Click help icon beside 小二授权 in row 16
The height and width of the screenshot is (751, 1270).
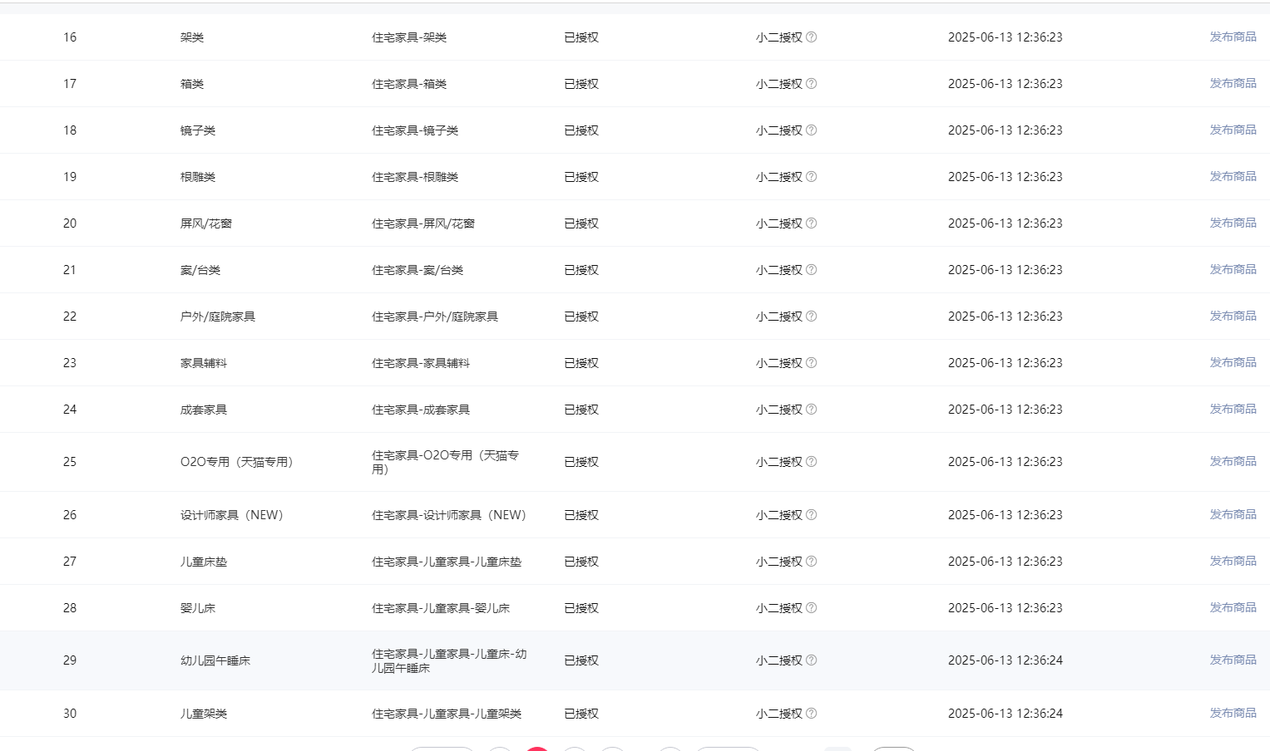[x=811, y=37]
